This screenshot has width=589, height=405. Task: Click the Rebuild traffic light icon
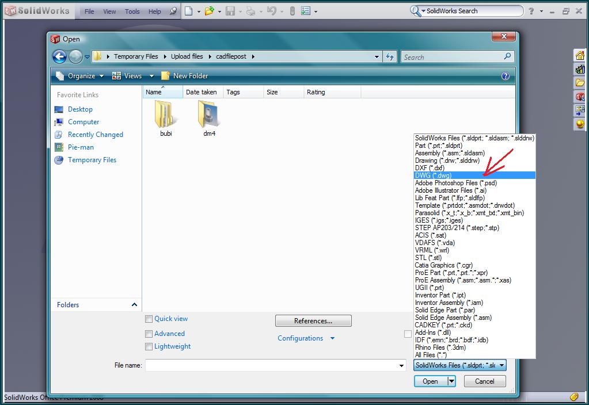[x=292, y=12]
